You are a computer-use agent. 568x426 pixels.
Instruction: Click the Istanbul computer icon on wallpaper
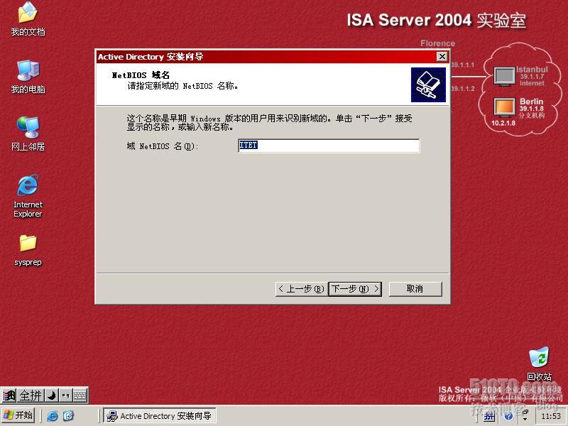pos(505,77)
